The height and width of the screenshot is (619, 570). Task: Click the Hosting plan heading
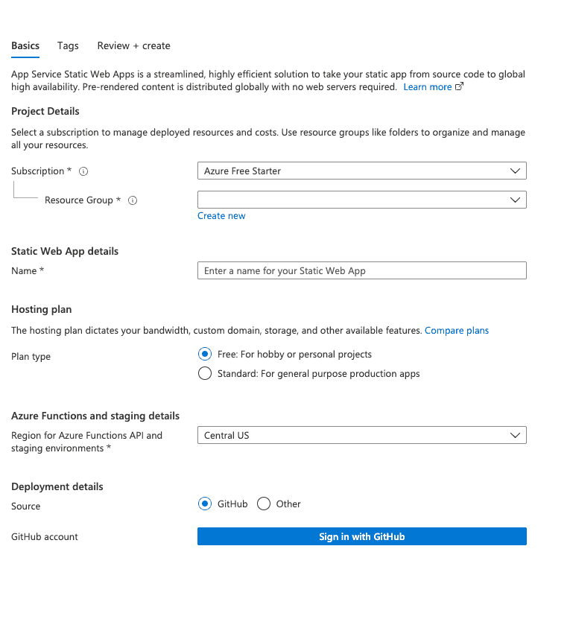pyautogui.click(x=42, y=310)
